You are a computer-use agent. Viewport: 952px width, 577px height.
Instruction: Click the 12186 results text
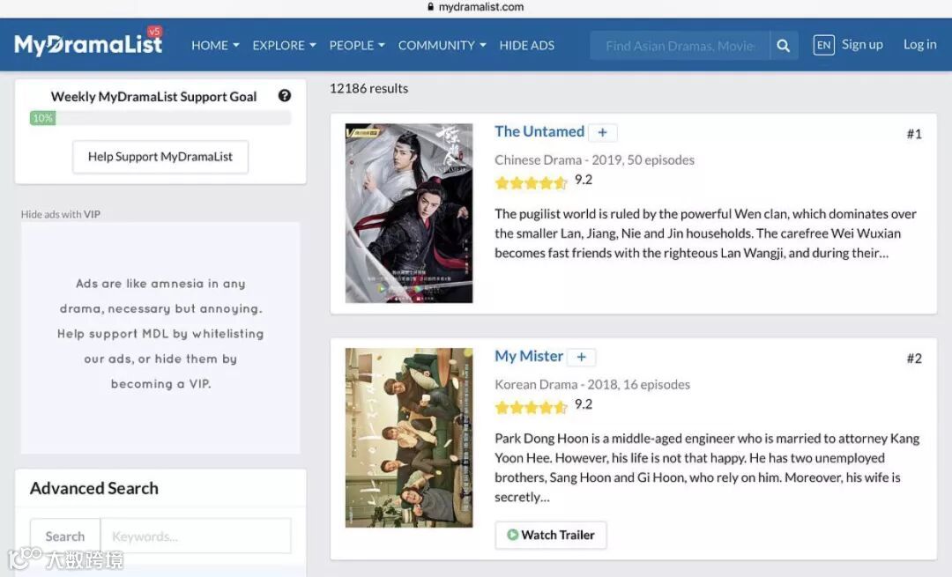(368, 89)
